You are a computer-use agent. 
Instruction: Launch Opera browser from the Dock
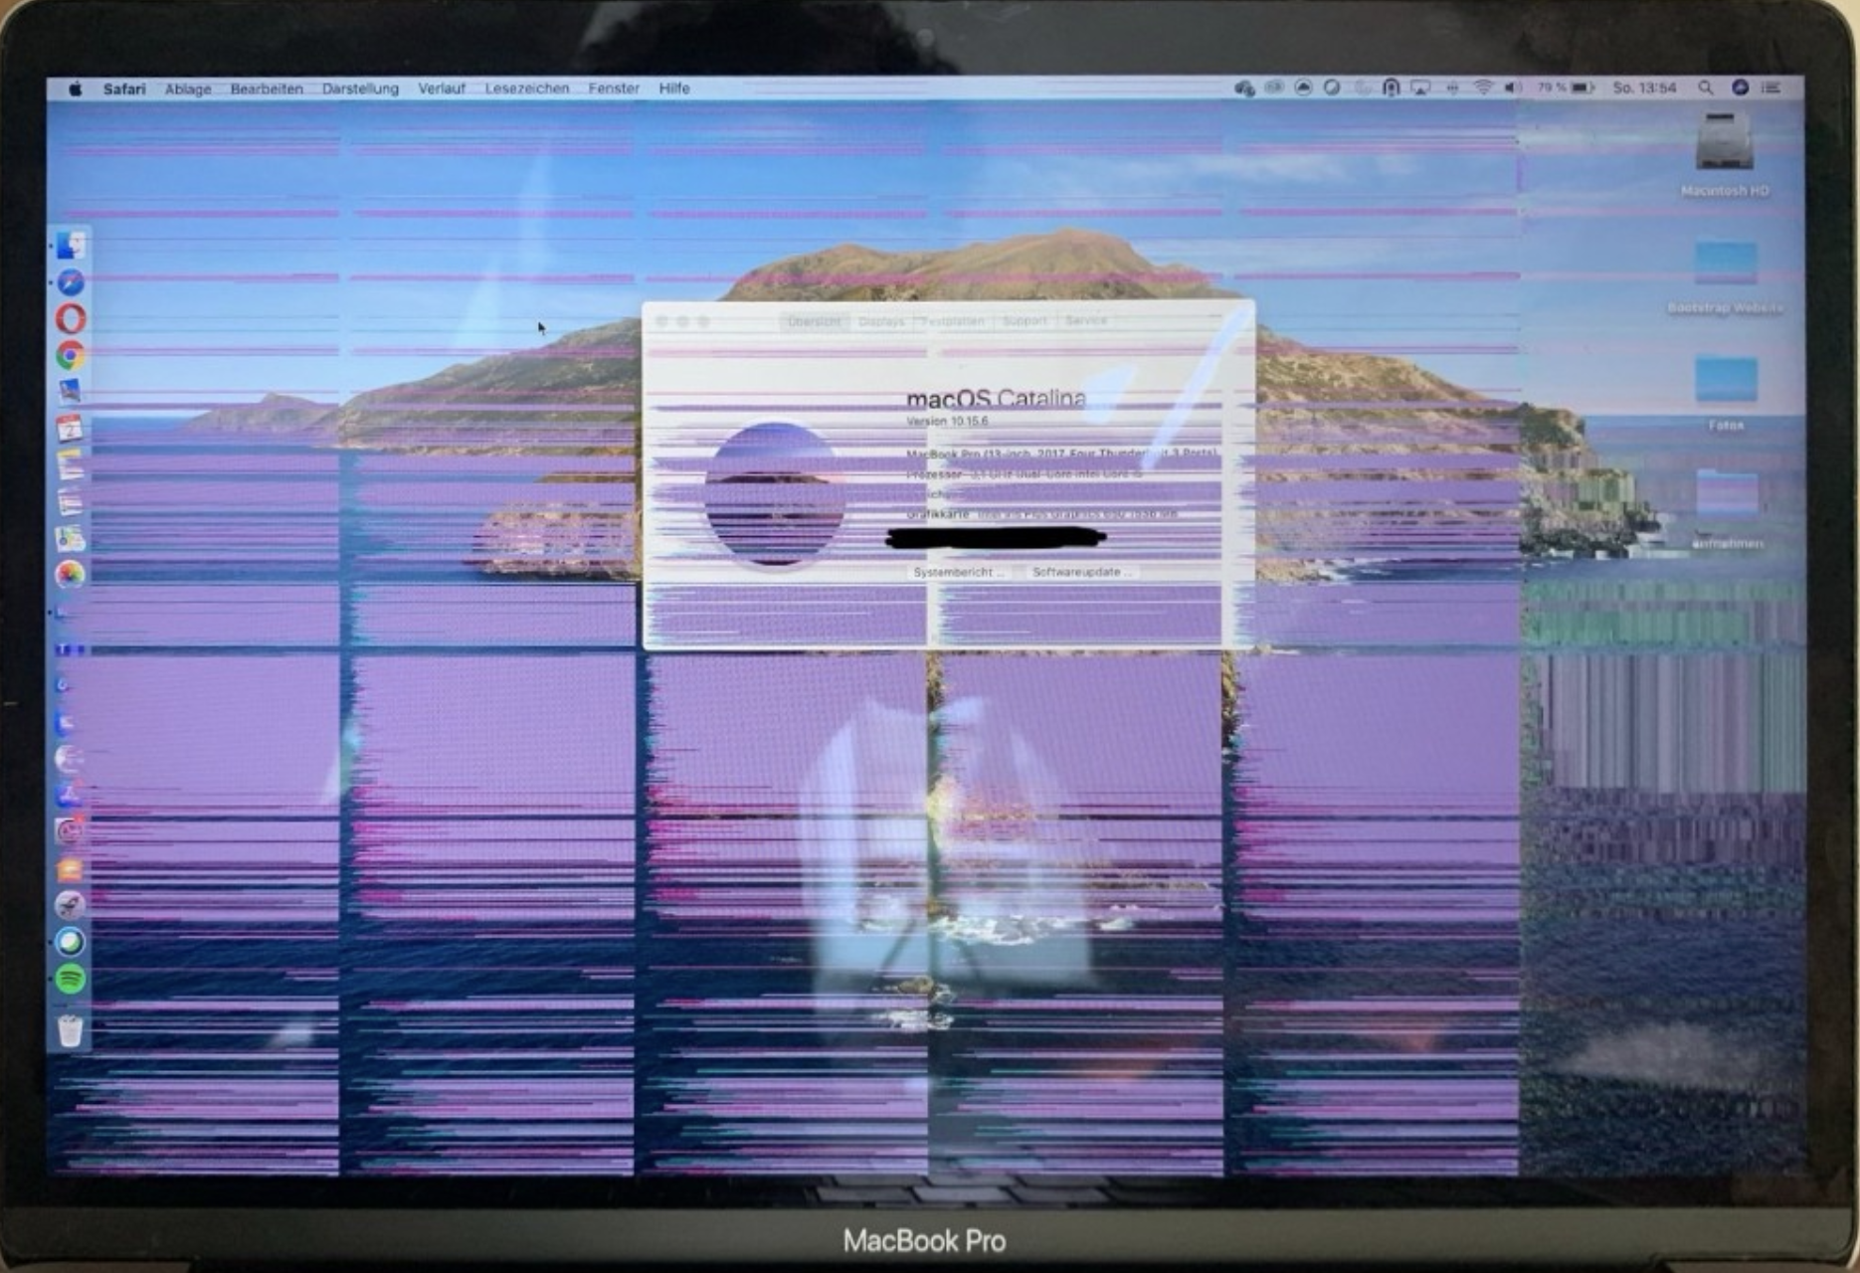tap(70, 319)
